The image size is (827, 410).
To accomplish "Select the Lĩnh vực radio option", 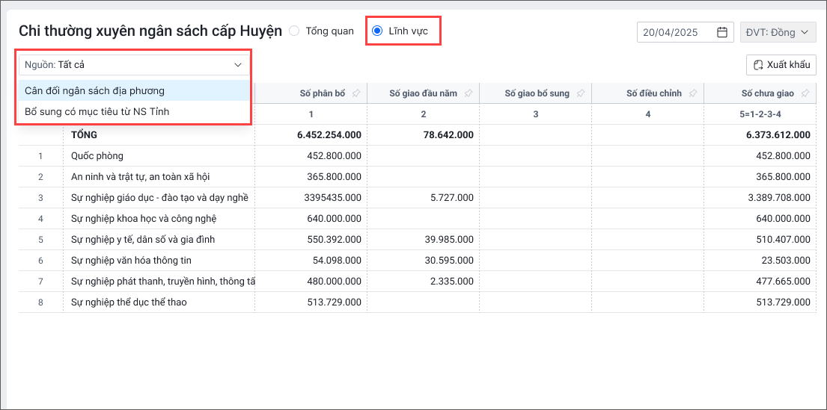I will coord(377,31).
